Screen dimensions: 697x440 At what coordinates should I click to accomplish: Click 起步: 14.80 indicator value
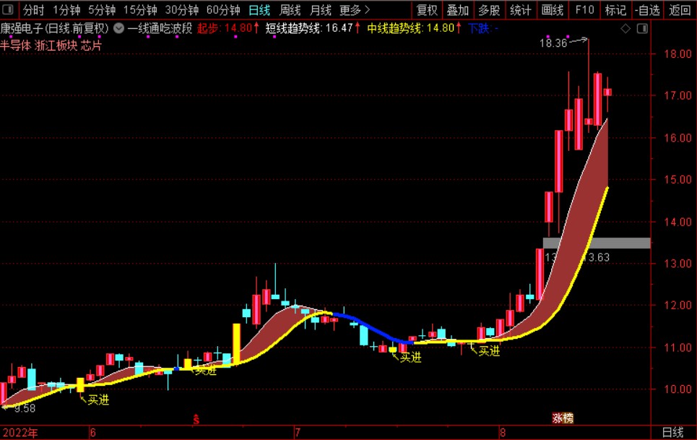click(228, 28)
